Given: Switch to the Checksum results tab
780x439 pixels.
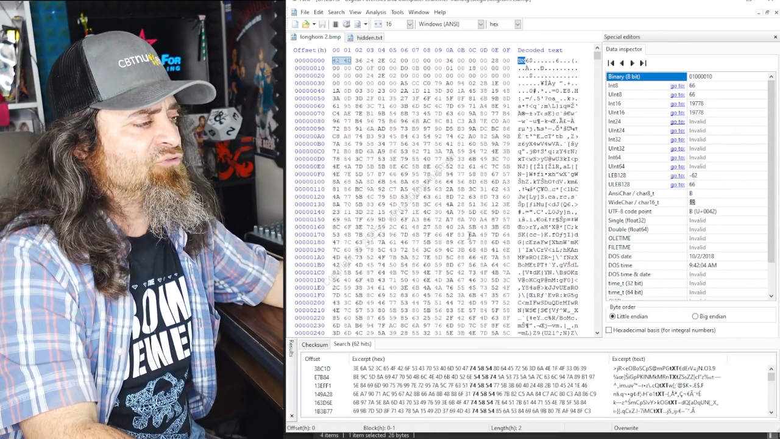Looking at the screenshot, I should point(314,344).
